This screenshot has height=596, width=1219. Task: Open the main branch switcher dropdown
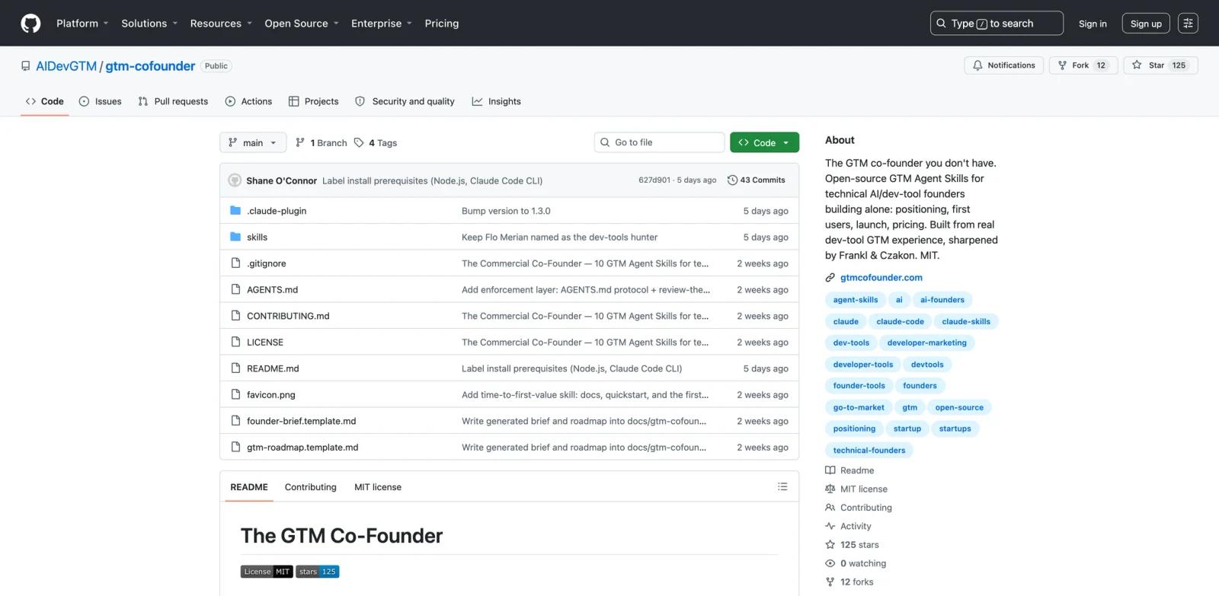(253, 142)
